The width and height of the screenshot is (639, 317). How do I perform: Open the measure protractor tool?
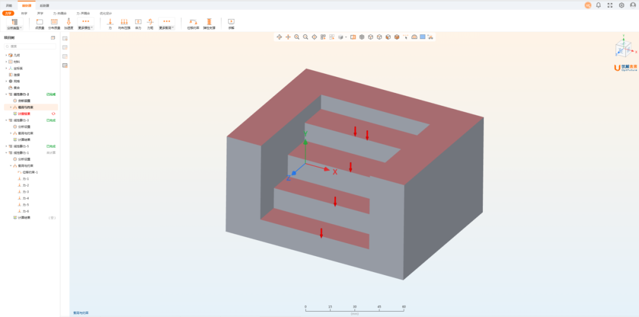pos(414,37)
